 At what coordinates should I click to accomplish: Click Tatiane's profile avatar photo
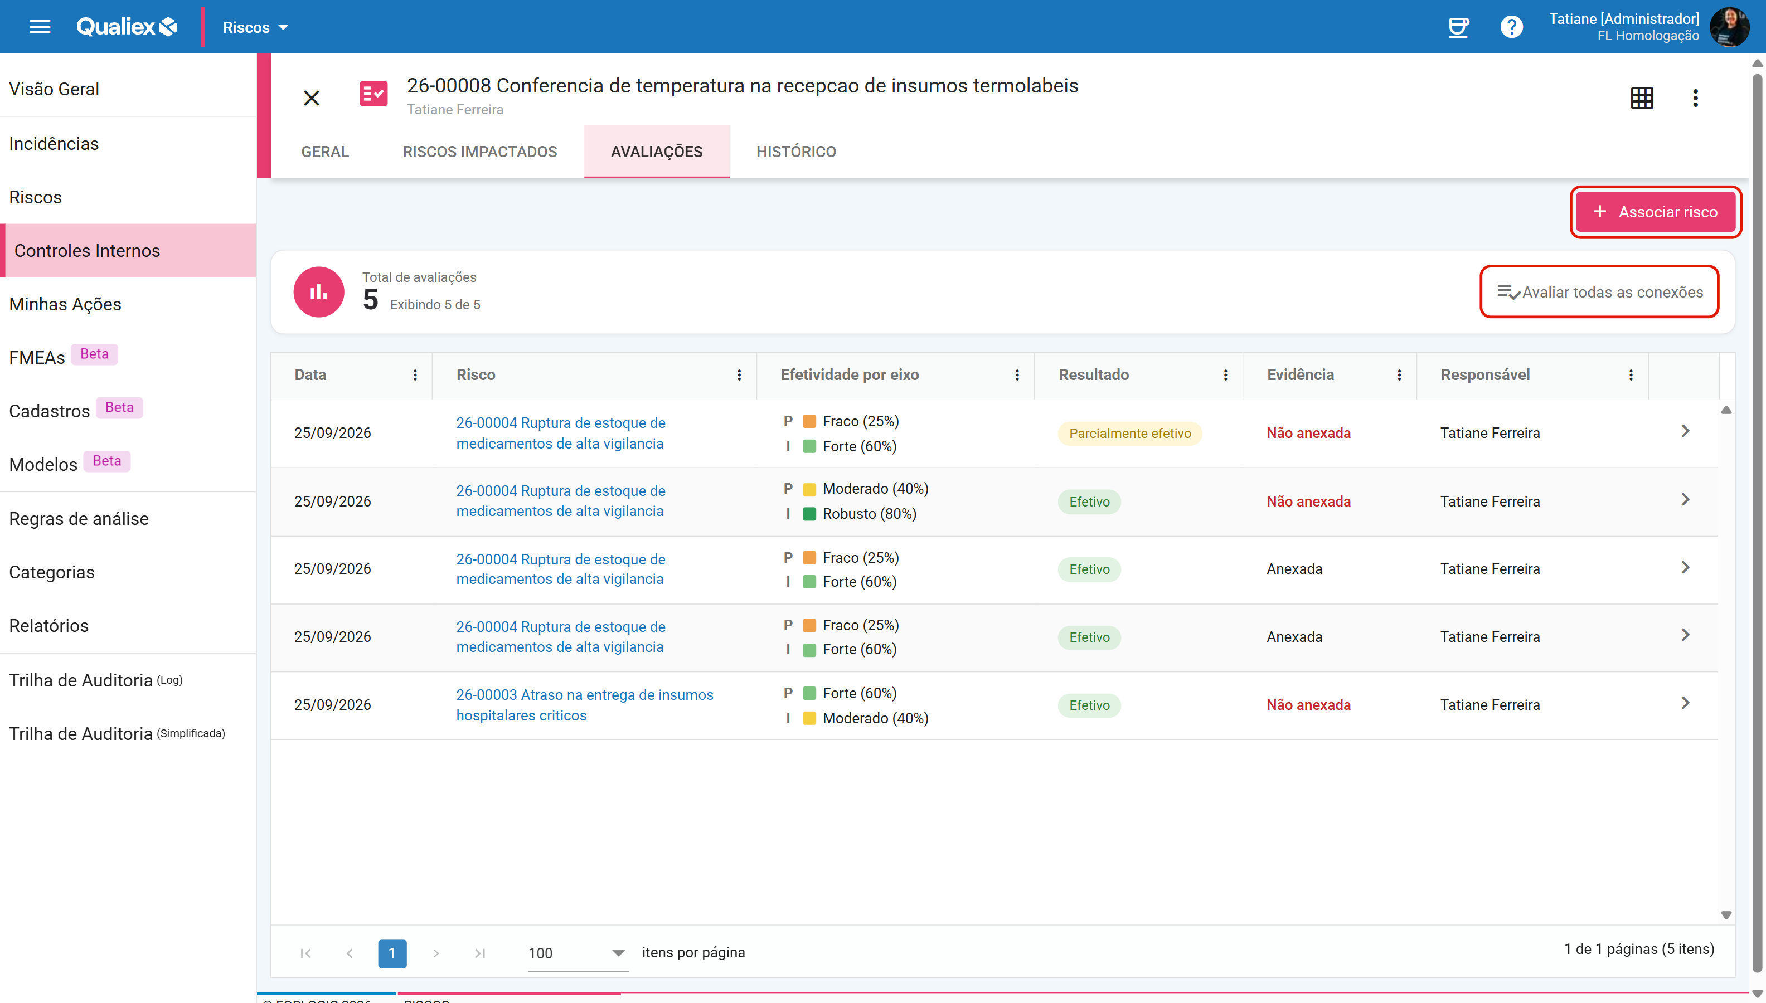point(1729,27)
